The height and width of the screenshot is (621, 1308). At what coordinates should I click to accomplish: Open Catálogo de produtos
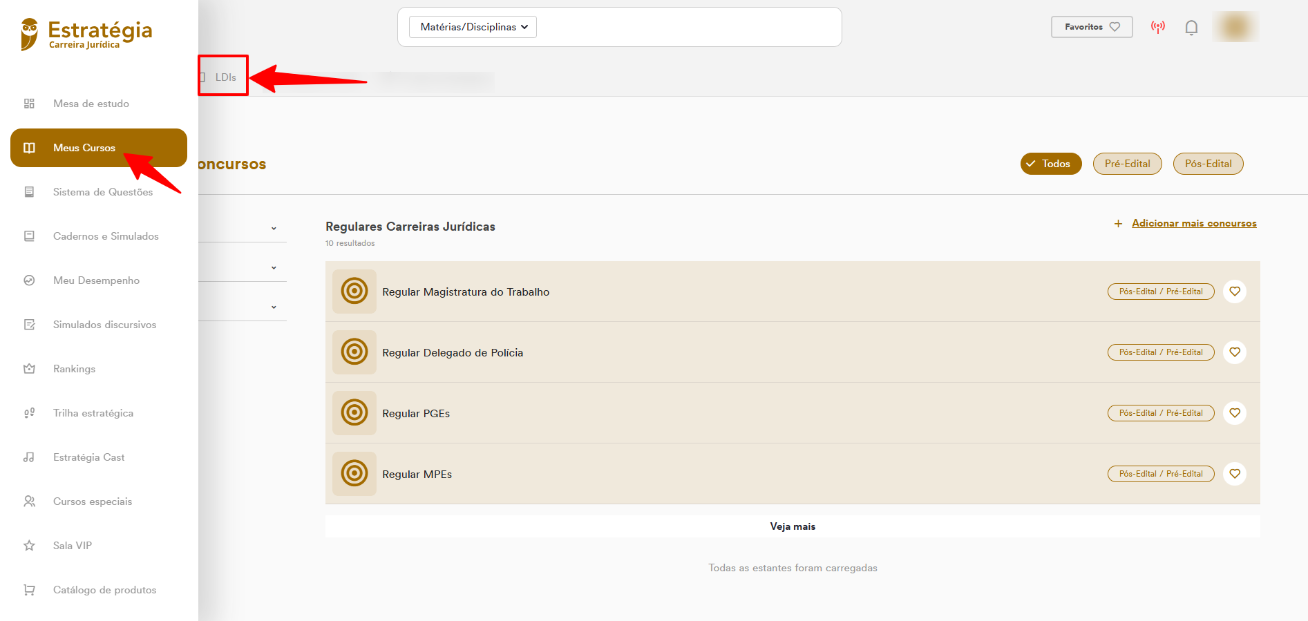(104, 590)
